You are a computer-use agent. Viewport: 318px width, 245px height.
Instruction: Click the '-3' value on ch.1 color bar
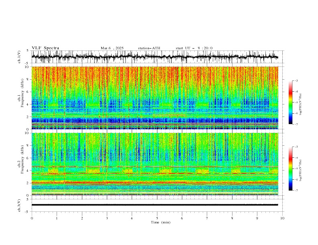coord(296,80)
